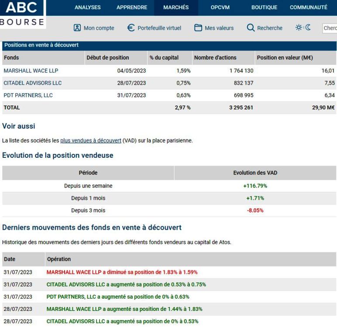Click the Fonds column header
The width and height of the screenshot is (337, 327).
(43, 58)
